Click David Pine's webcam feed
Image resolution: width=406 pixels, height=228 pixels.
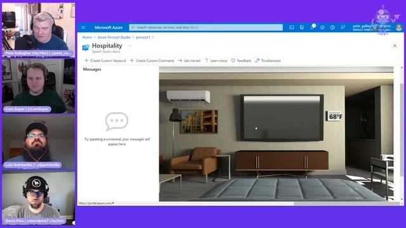39,198
